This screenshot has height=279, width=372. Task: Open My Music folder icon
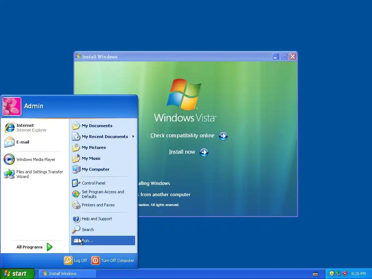(76, 158)
